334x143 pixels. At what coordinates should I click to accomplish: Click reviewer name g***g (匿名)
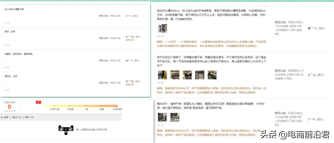[316, 75]
